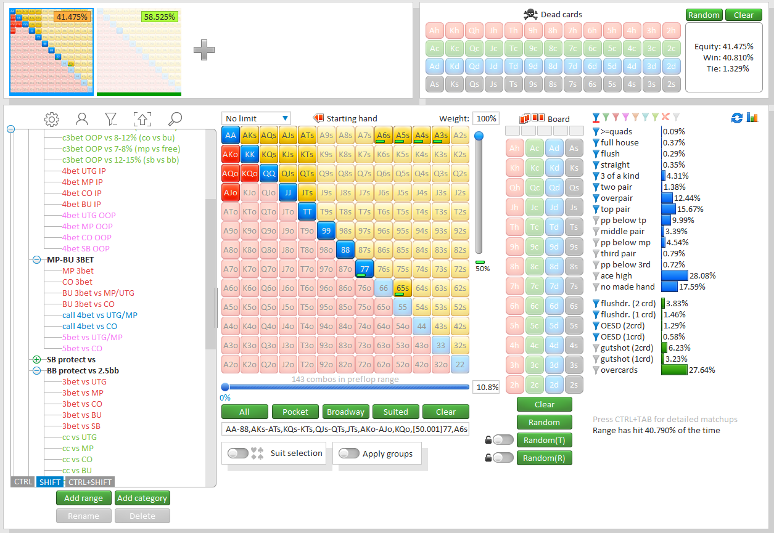
Task: Enable the Suit selection switch
Action: [x=237, y=453]
